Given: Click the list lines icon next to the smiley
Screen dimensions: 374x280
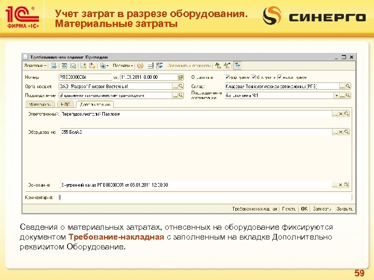Looking at the screenshot, I should (151, 66).
